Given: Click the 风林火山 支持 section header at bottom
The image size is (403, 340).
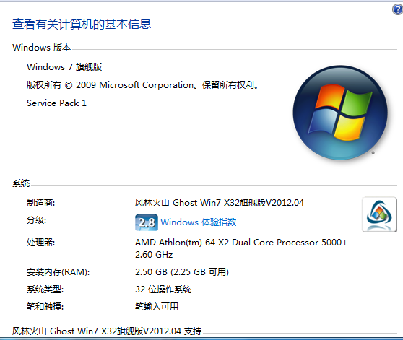Looking at the screenshot, I should [107, 331].
